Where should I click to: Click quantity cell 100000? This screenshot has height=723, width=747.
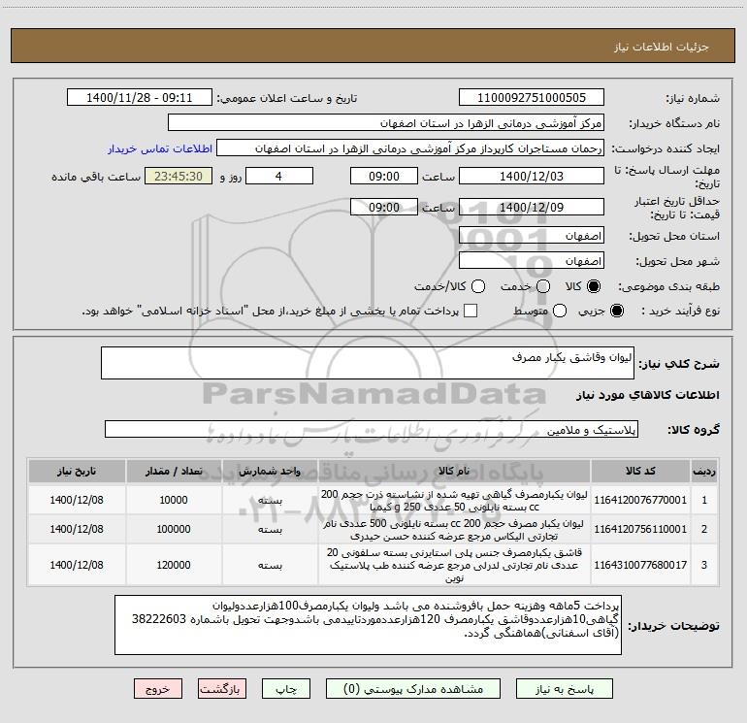pos(174,529)
